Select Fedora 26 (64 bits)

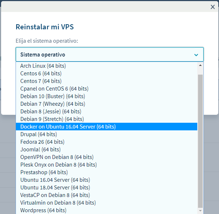tap(106, 142)
